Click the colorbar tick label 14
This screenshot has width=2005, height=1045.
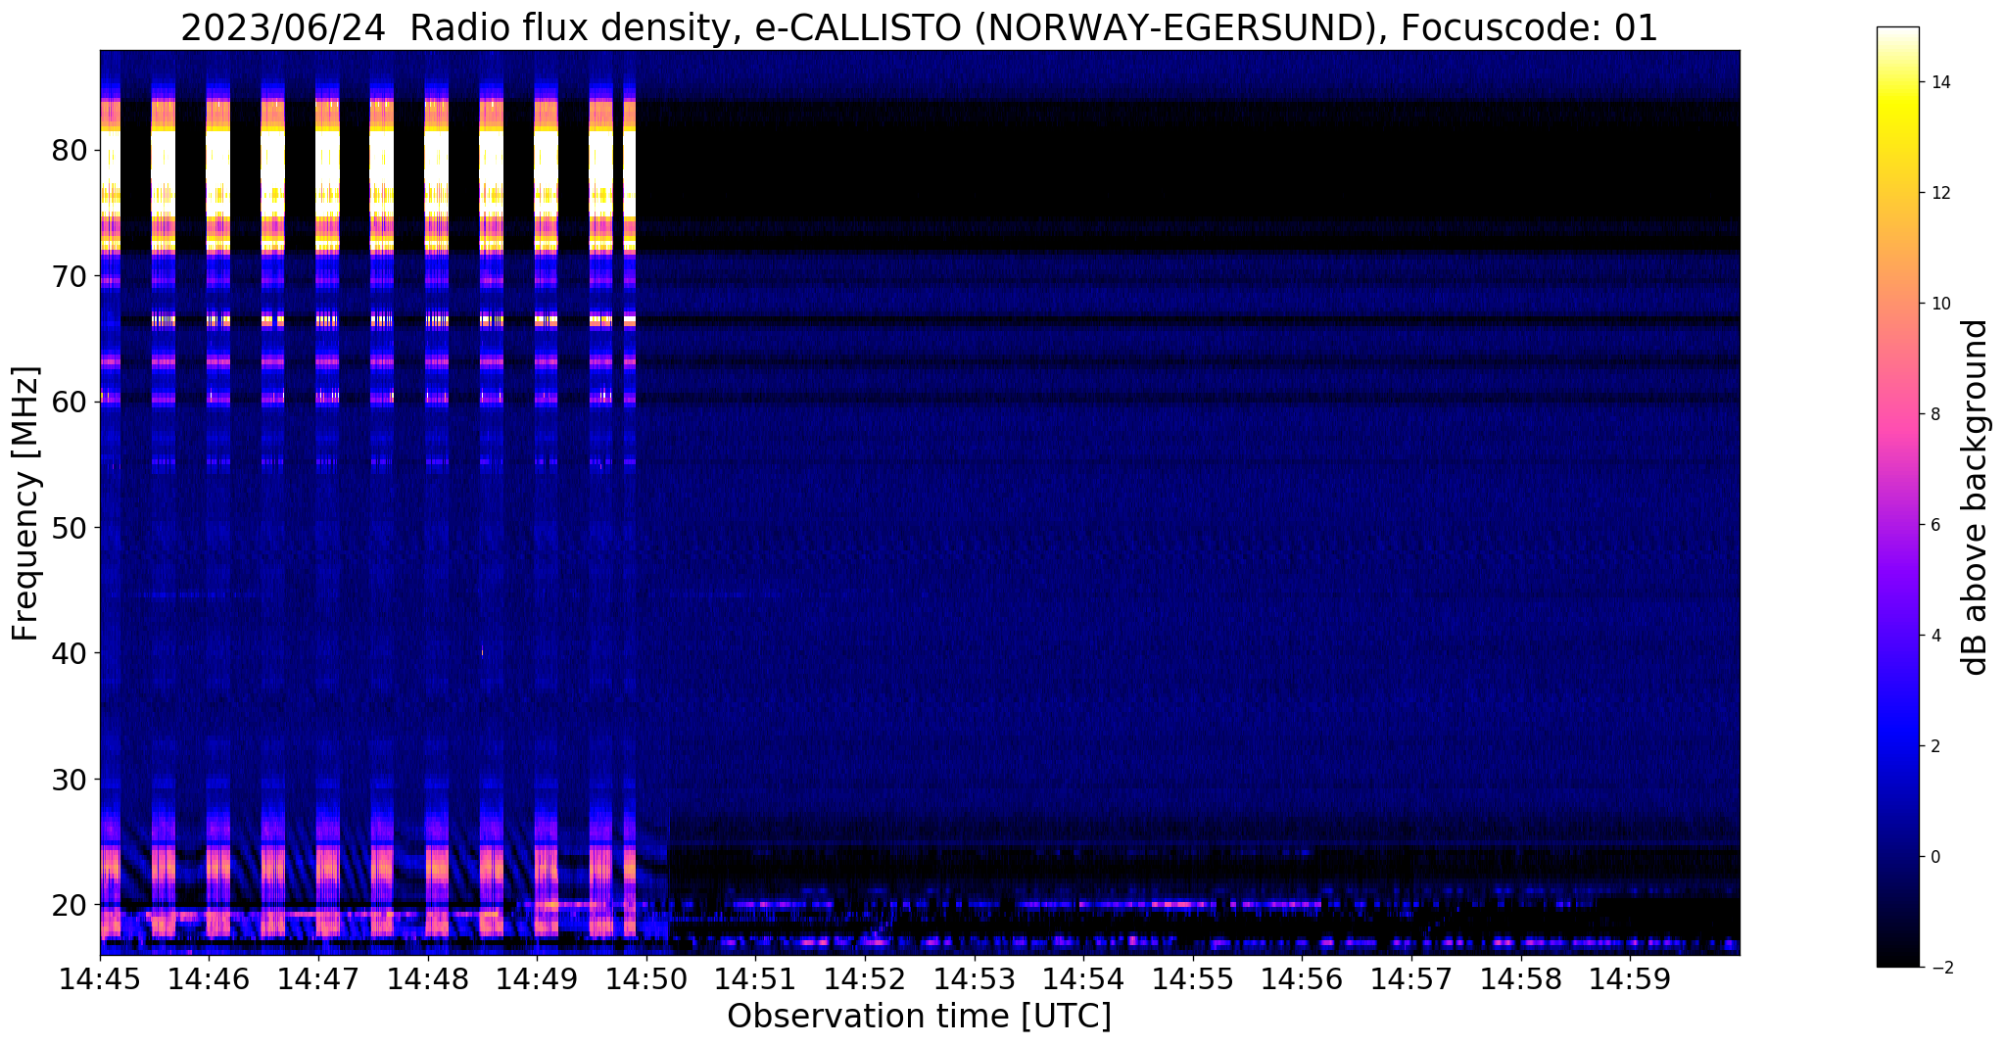click(1939, 82)
